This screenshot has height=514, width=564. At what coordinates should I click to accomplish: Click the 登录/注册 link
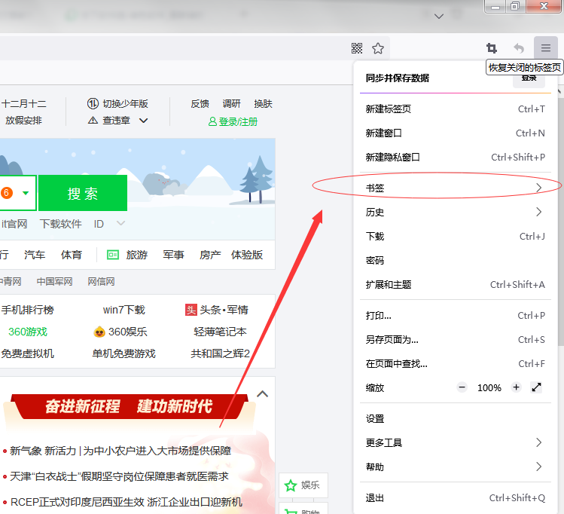pyautogui.click(x=233, y=121)
